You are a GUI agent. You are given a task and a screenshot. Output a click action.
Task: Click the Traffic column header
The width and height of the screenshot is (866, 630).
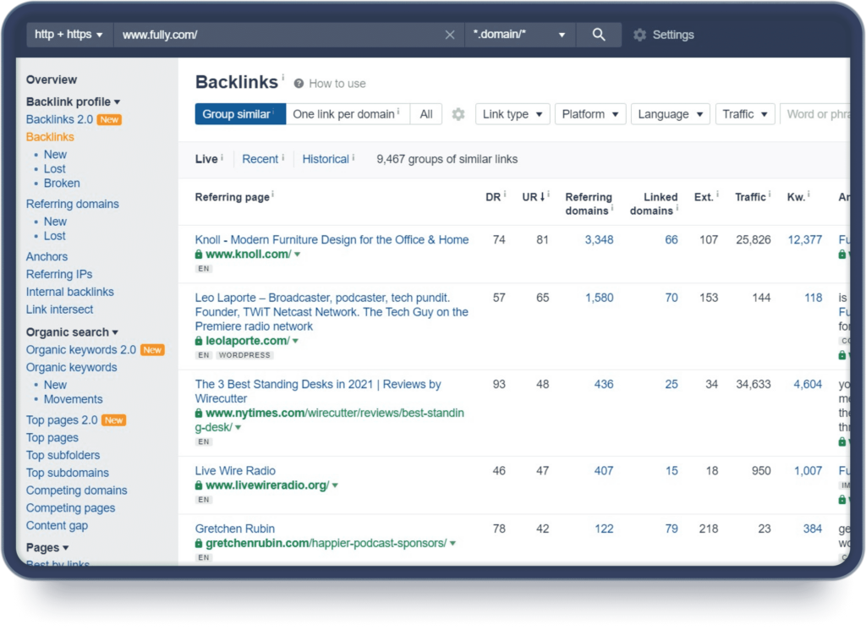pyautogui.click(x=750, y=197)
